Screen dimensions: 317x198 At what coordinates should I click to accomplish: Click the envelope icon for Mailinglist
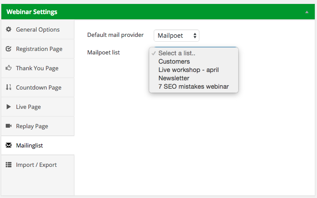tap(8, 145)
